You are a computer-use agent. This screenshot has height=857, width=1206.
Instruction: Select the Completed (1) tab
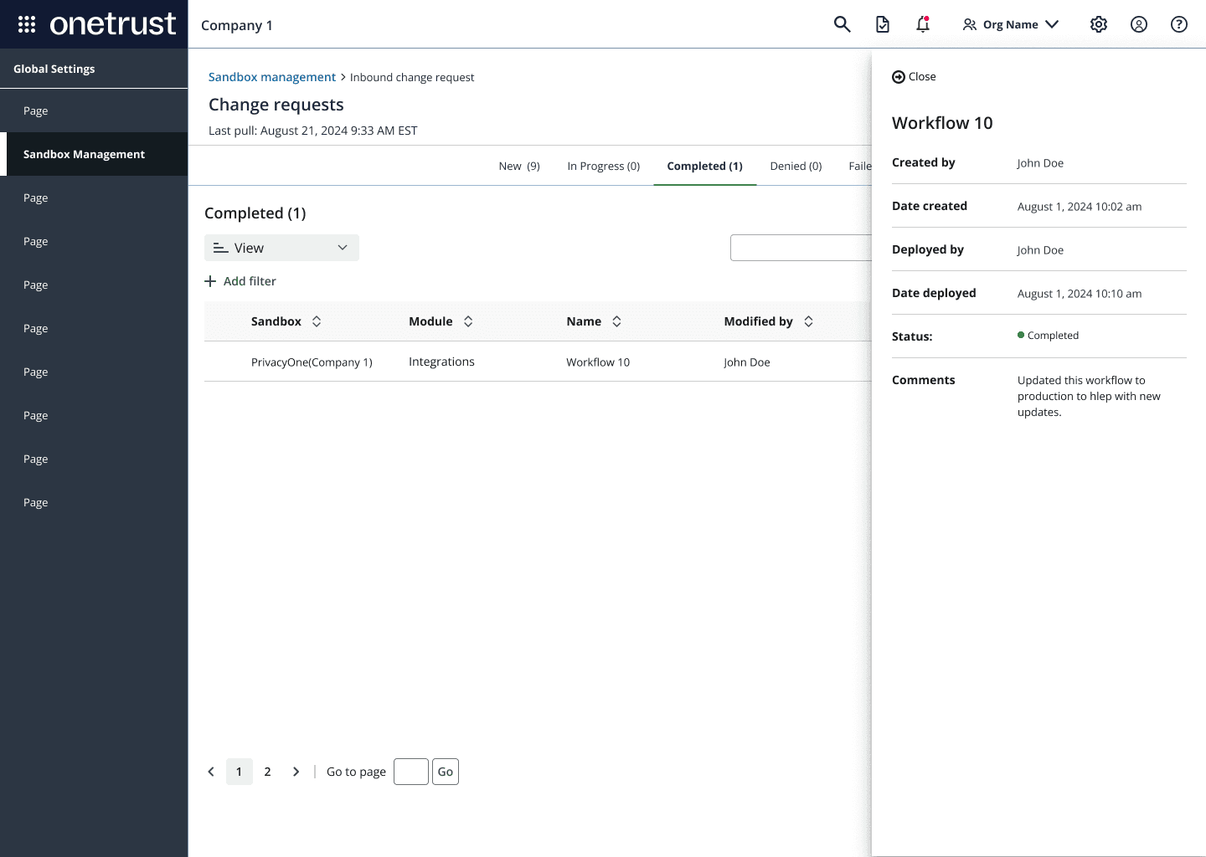coord(705,166)
